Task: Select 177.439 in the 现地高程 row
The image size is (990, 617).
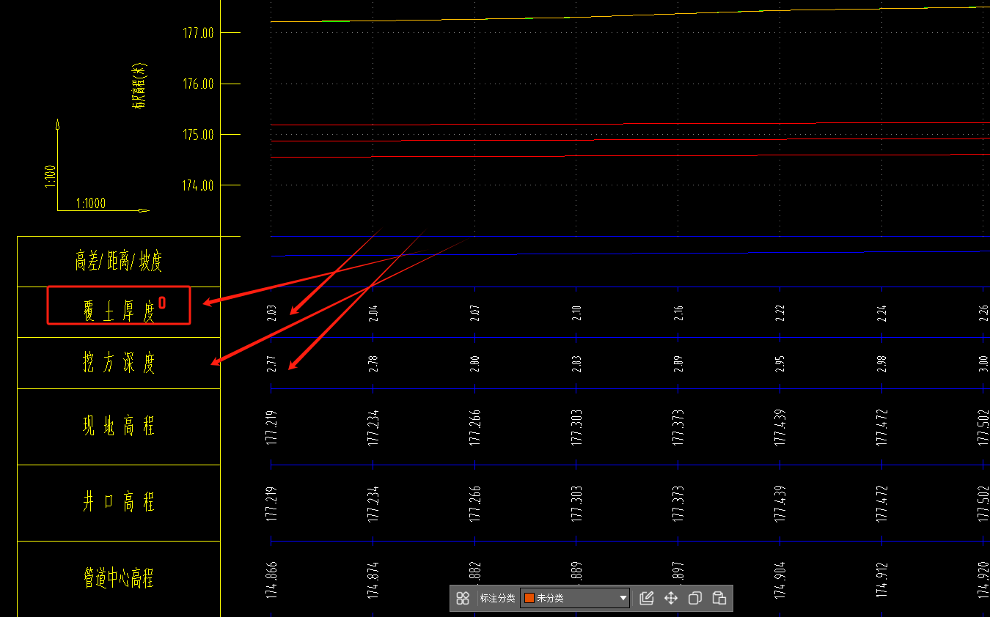Action: click(x=780, y=427)
